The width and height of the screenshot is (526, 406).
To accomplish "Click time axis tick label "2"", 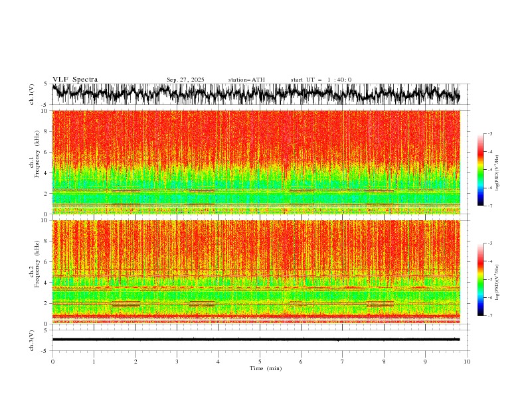I will click(135, 362).
